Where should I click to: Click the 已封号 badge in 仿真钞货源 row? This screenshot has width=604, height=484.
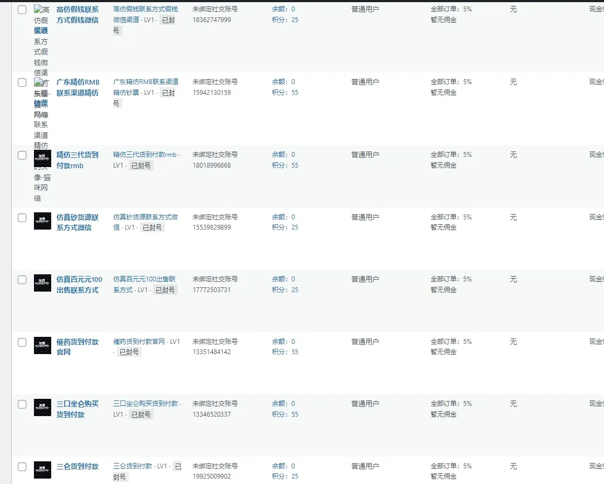tap(152, 228)
